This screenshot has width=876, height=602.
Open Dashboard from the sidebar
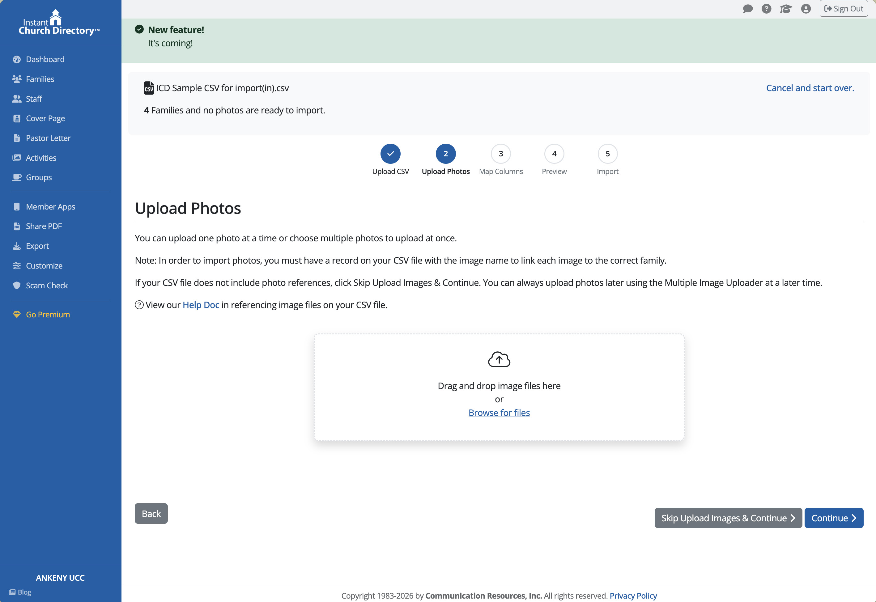click(45, 59)
